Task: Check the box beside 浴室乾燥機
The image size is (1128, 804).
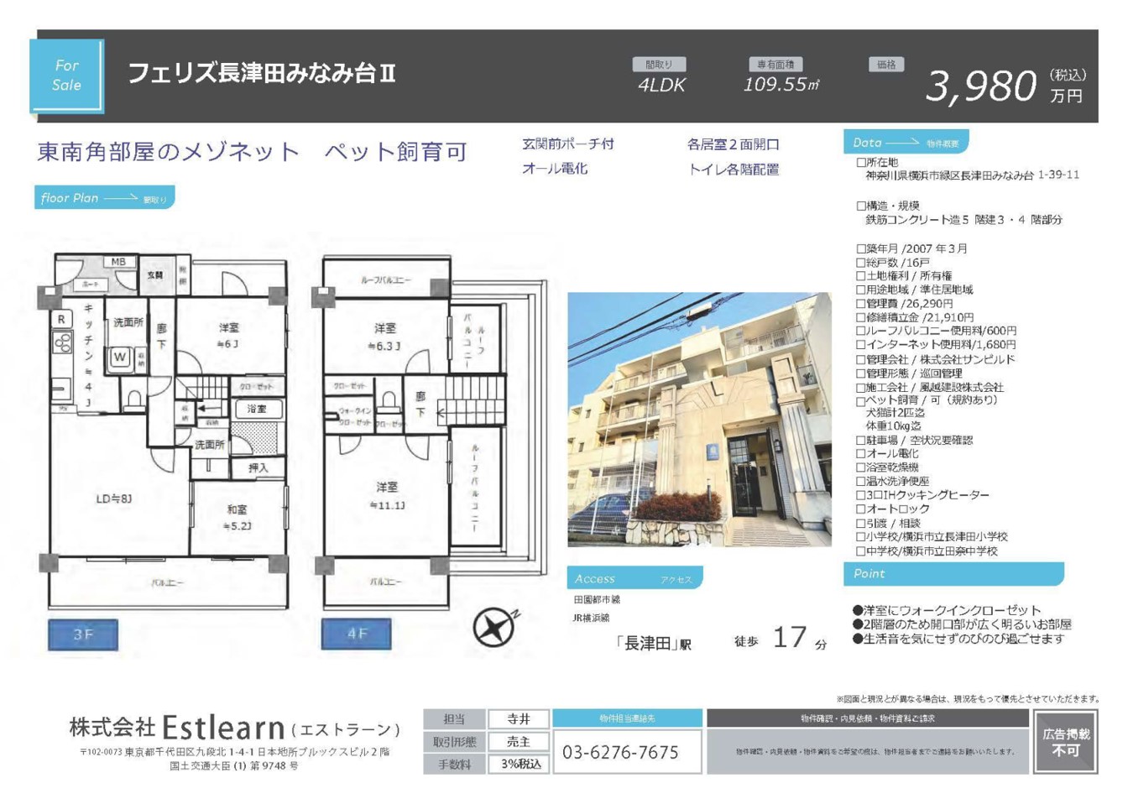Action: click(861, 468)
